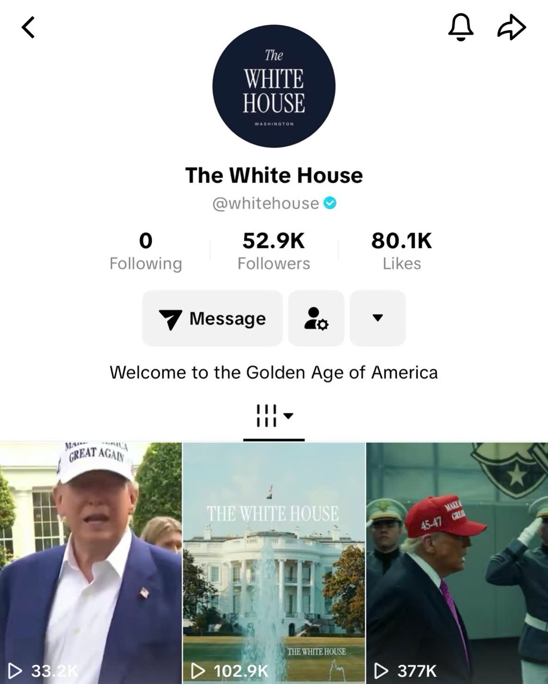Tap the paper plane Message icon
This screenshot has width=548, height=684.
tap(170, 319)
